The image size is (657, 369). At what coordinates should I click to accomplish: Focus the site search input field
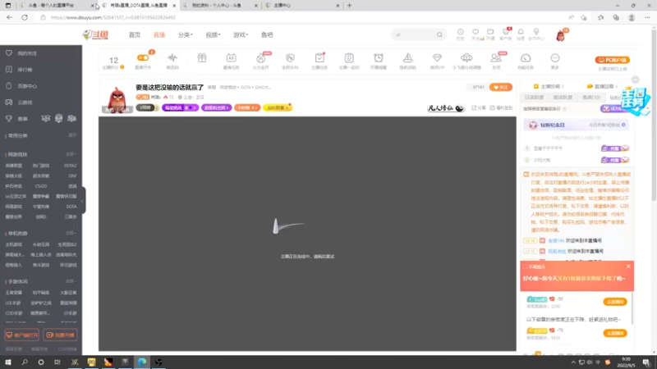tap(414, 34)
